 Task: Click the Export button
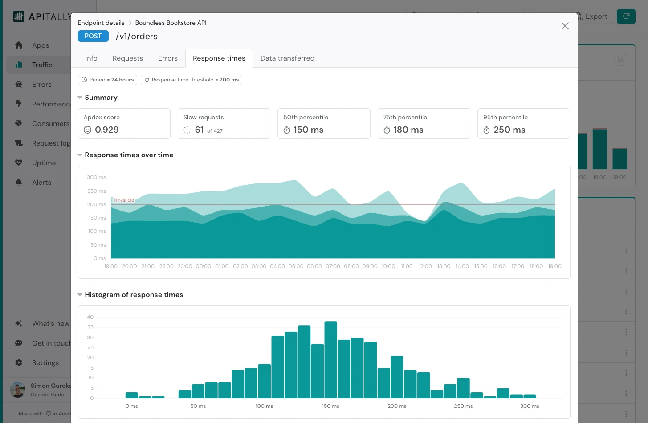(591, 16)
